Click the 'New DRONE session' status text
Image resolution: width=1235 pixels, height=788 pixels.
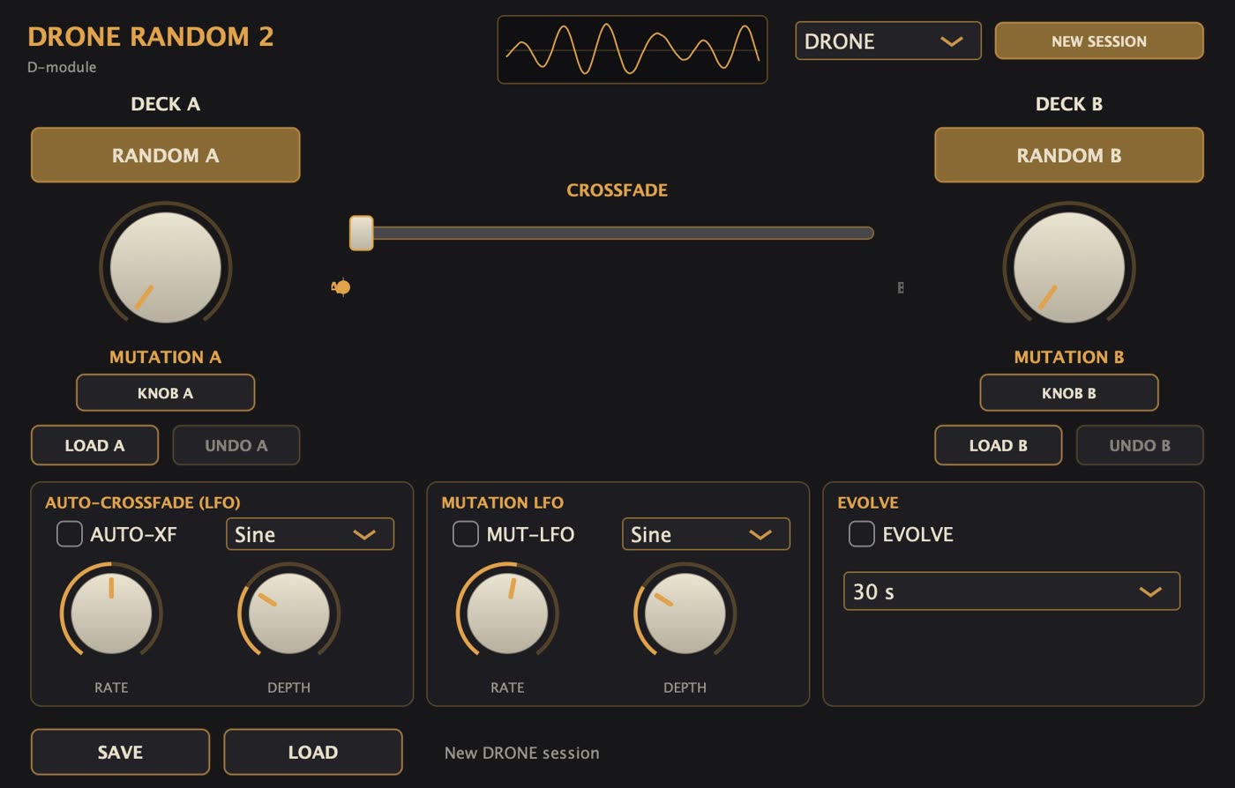point(521,753)
